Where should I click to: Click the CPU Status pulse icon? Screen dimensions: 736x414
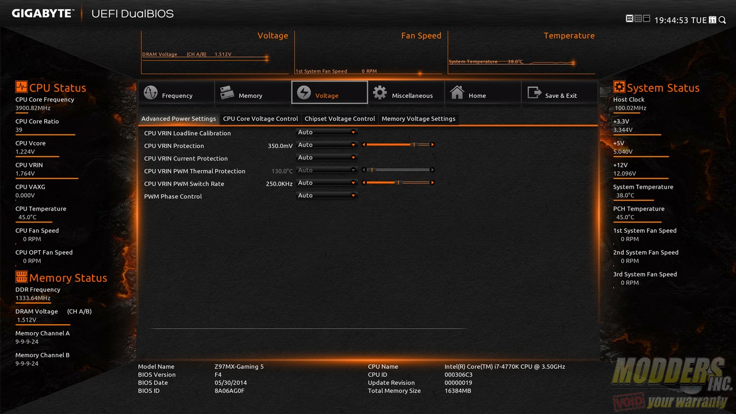point(21,87)
